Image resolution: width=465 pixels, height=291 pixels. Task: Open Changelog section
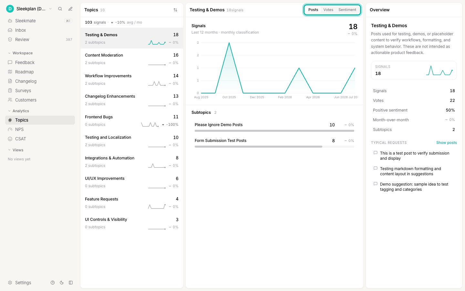coord(40,81)
